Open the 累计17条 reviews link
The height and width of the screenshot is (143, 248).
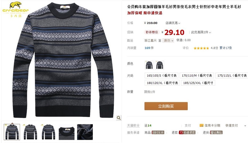click(226, 48)
